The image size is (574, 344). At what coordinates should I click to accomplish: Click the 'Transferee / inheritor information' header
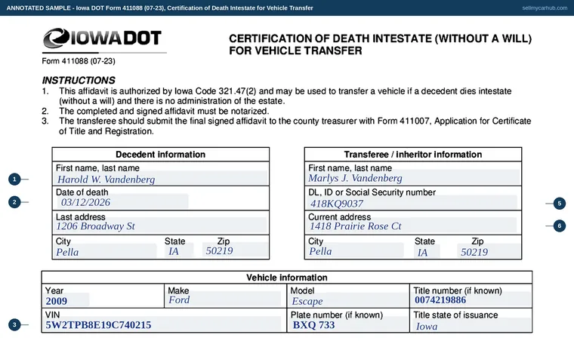413,154
